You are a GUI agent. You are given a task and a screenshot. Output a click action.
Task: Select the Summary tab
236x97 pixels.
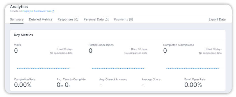click(x=17, y=19)
